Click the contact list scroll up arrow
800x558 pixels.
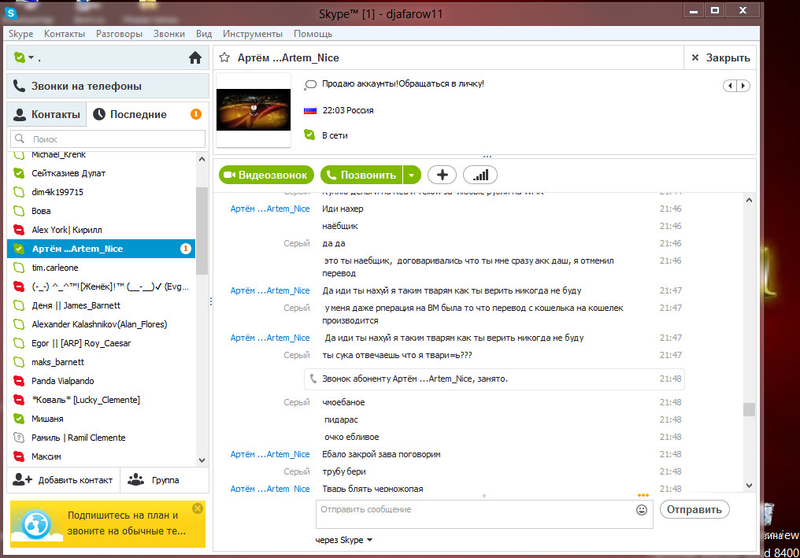[x=202, y=159]
